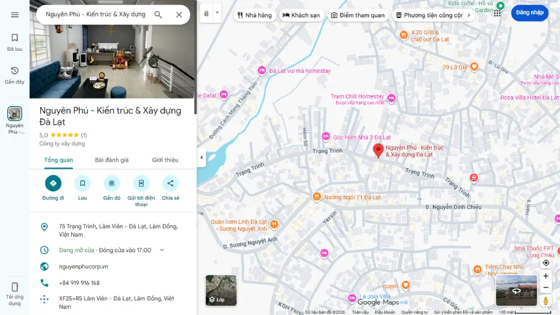Image resolution: width=560 pixels, height=315 pixels.
Task: Open Google apps grid icon
Action: pos(497,13)
